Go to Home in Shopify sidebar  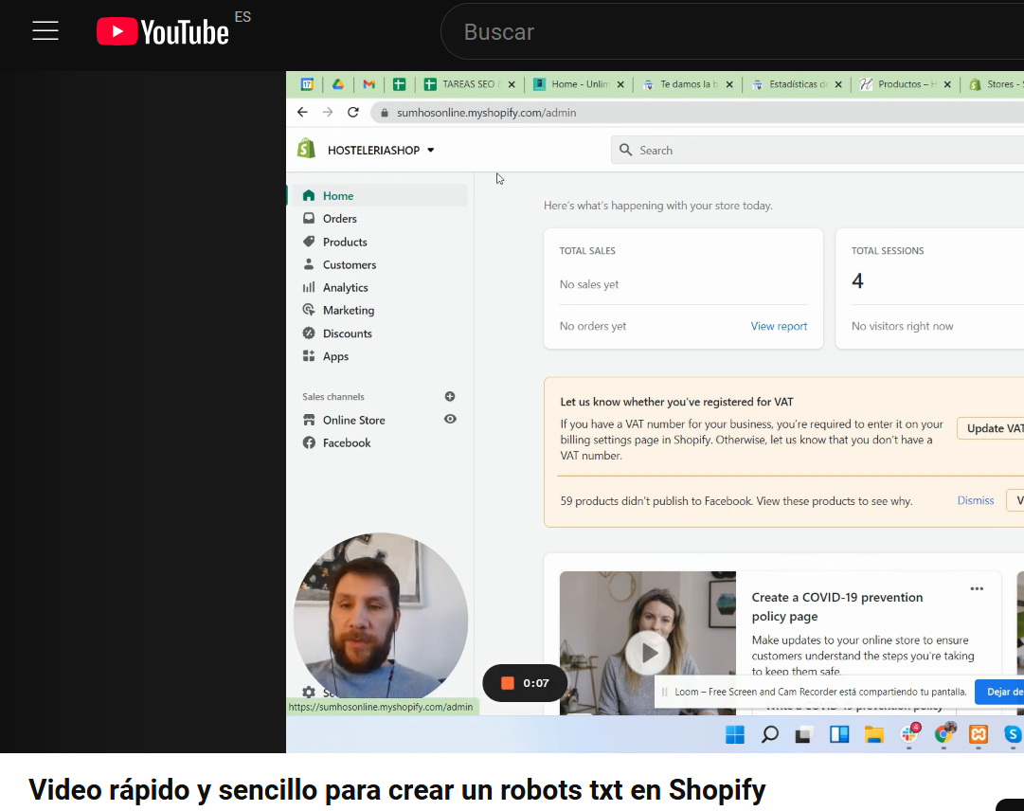point(379,196)
